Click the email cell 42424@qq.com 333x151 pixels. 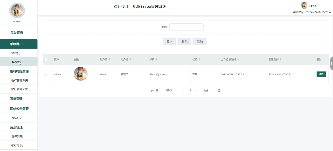click(x=158, y=74)
